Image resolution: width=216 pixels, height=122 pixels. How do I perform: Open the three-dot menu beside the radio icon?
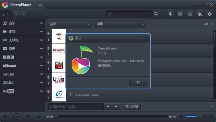(x=212, y=24)
